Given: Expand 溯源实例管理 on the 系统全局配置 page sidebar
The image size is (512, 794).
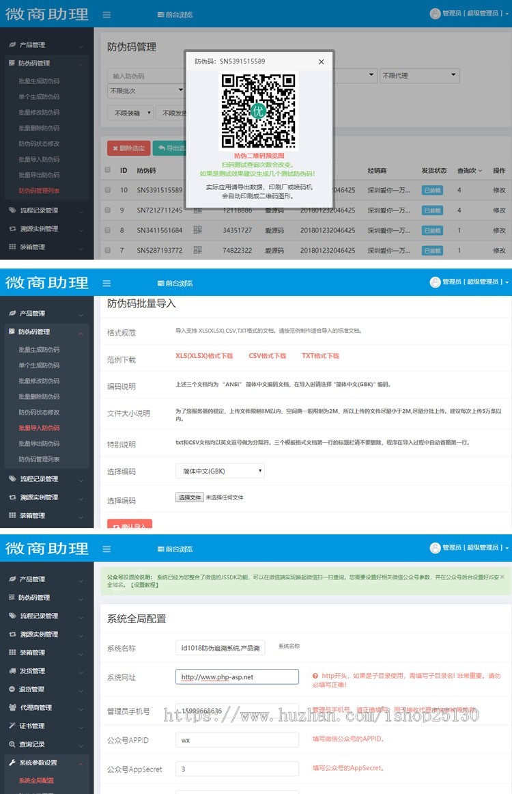Looking at the screenshot, I should 46,634.
